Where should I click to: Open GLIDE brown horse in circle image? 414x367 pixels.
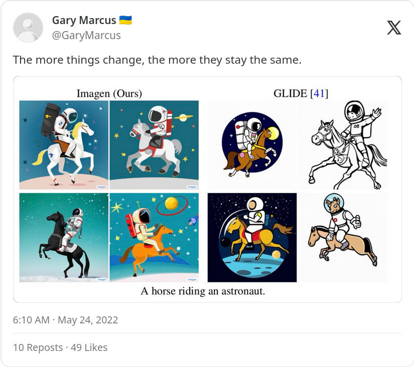pyautogui.click(x=252, y=145)
